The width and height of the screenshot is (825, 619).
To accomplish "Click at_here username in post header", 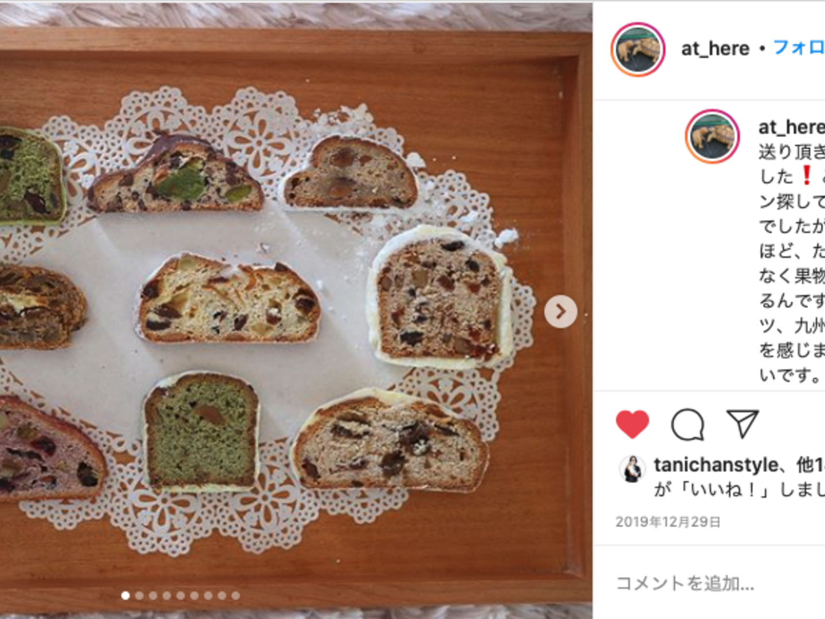I will pyautogui.click(x=715, y=49).
